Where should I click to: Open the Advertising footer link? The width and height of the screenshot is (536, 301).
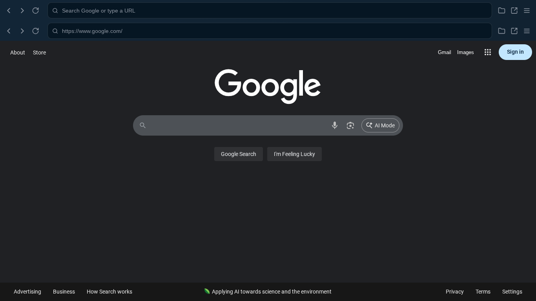coord(27,292)
